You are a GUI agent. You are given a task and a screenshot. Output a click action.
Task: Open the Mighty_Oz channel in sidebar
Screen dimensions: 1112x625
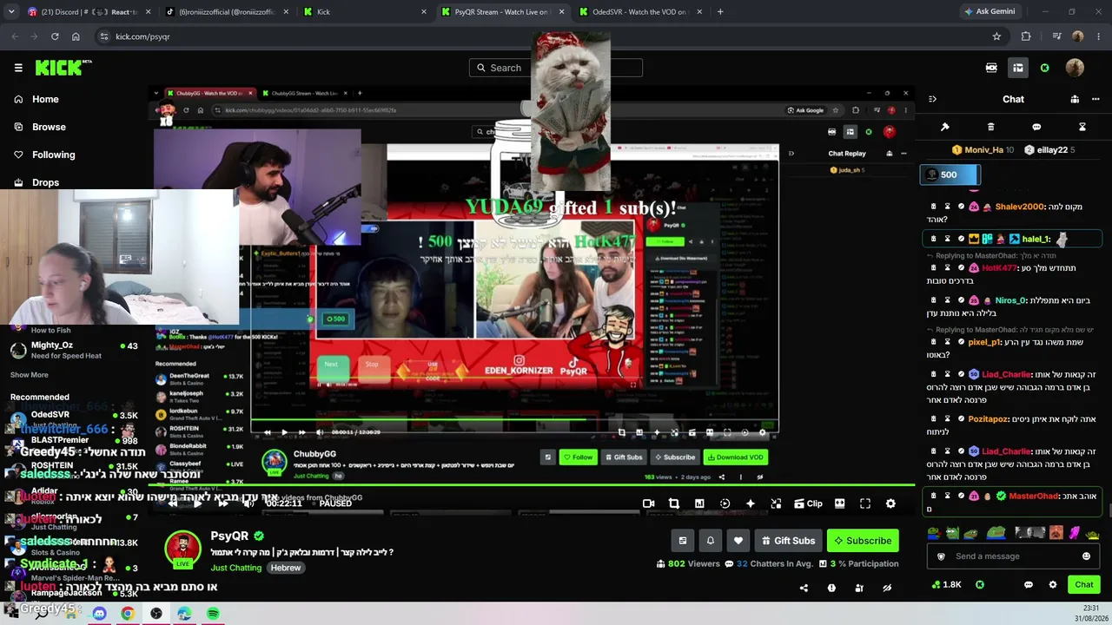click(74, 350)
